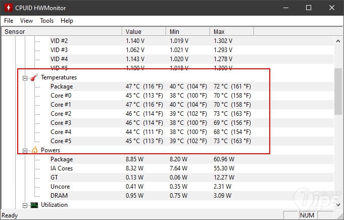Screen dimensions: 344x220
Task: Open the Help menu
Action: click(x=67, y=21)
